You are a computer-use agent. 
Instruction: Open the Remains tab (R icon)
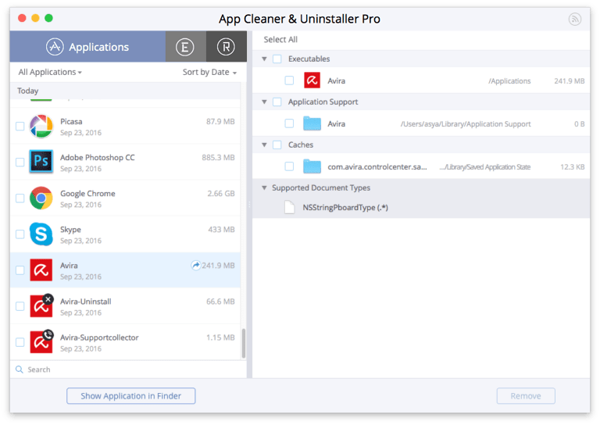tap(226, 47)
